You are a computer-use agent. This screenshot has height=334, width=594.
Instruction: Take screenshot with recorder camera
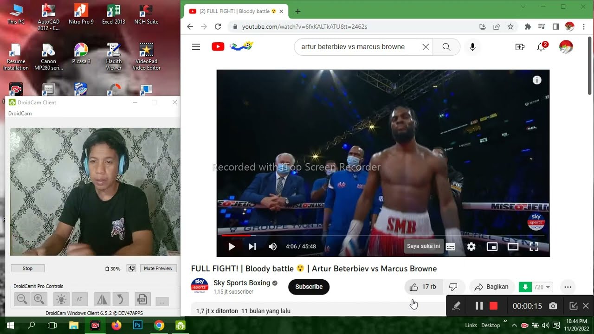point(553,306)
